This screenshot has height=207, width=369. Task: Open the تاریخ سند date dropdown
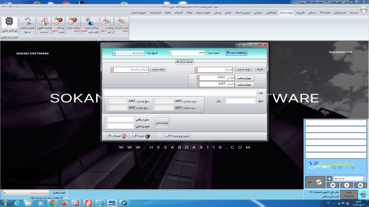click(x=114, y=53)
